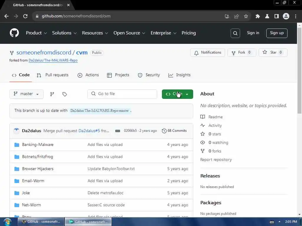Open Windows Start orb
This screenshot has height=226, width=302.
coord(7,222)
